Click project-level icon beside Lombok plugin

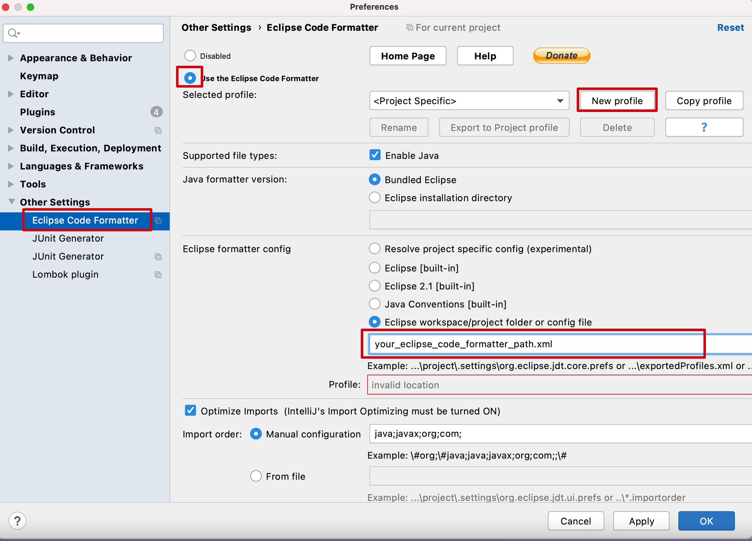tap(158, 275)
